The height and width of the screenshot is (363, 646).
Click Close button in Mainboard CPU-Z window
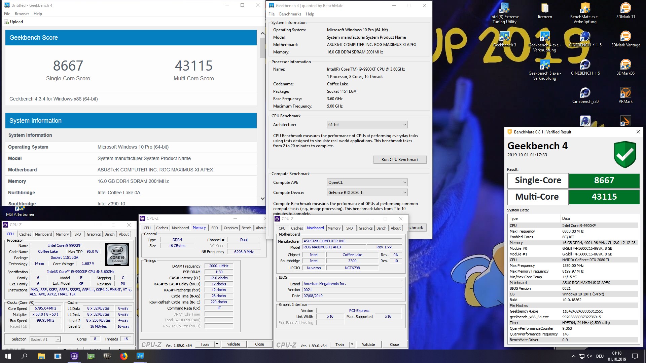[x=394, y=345]
